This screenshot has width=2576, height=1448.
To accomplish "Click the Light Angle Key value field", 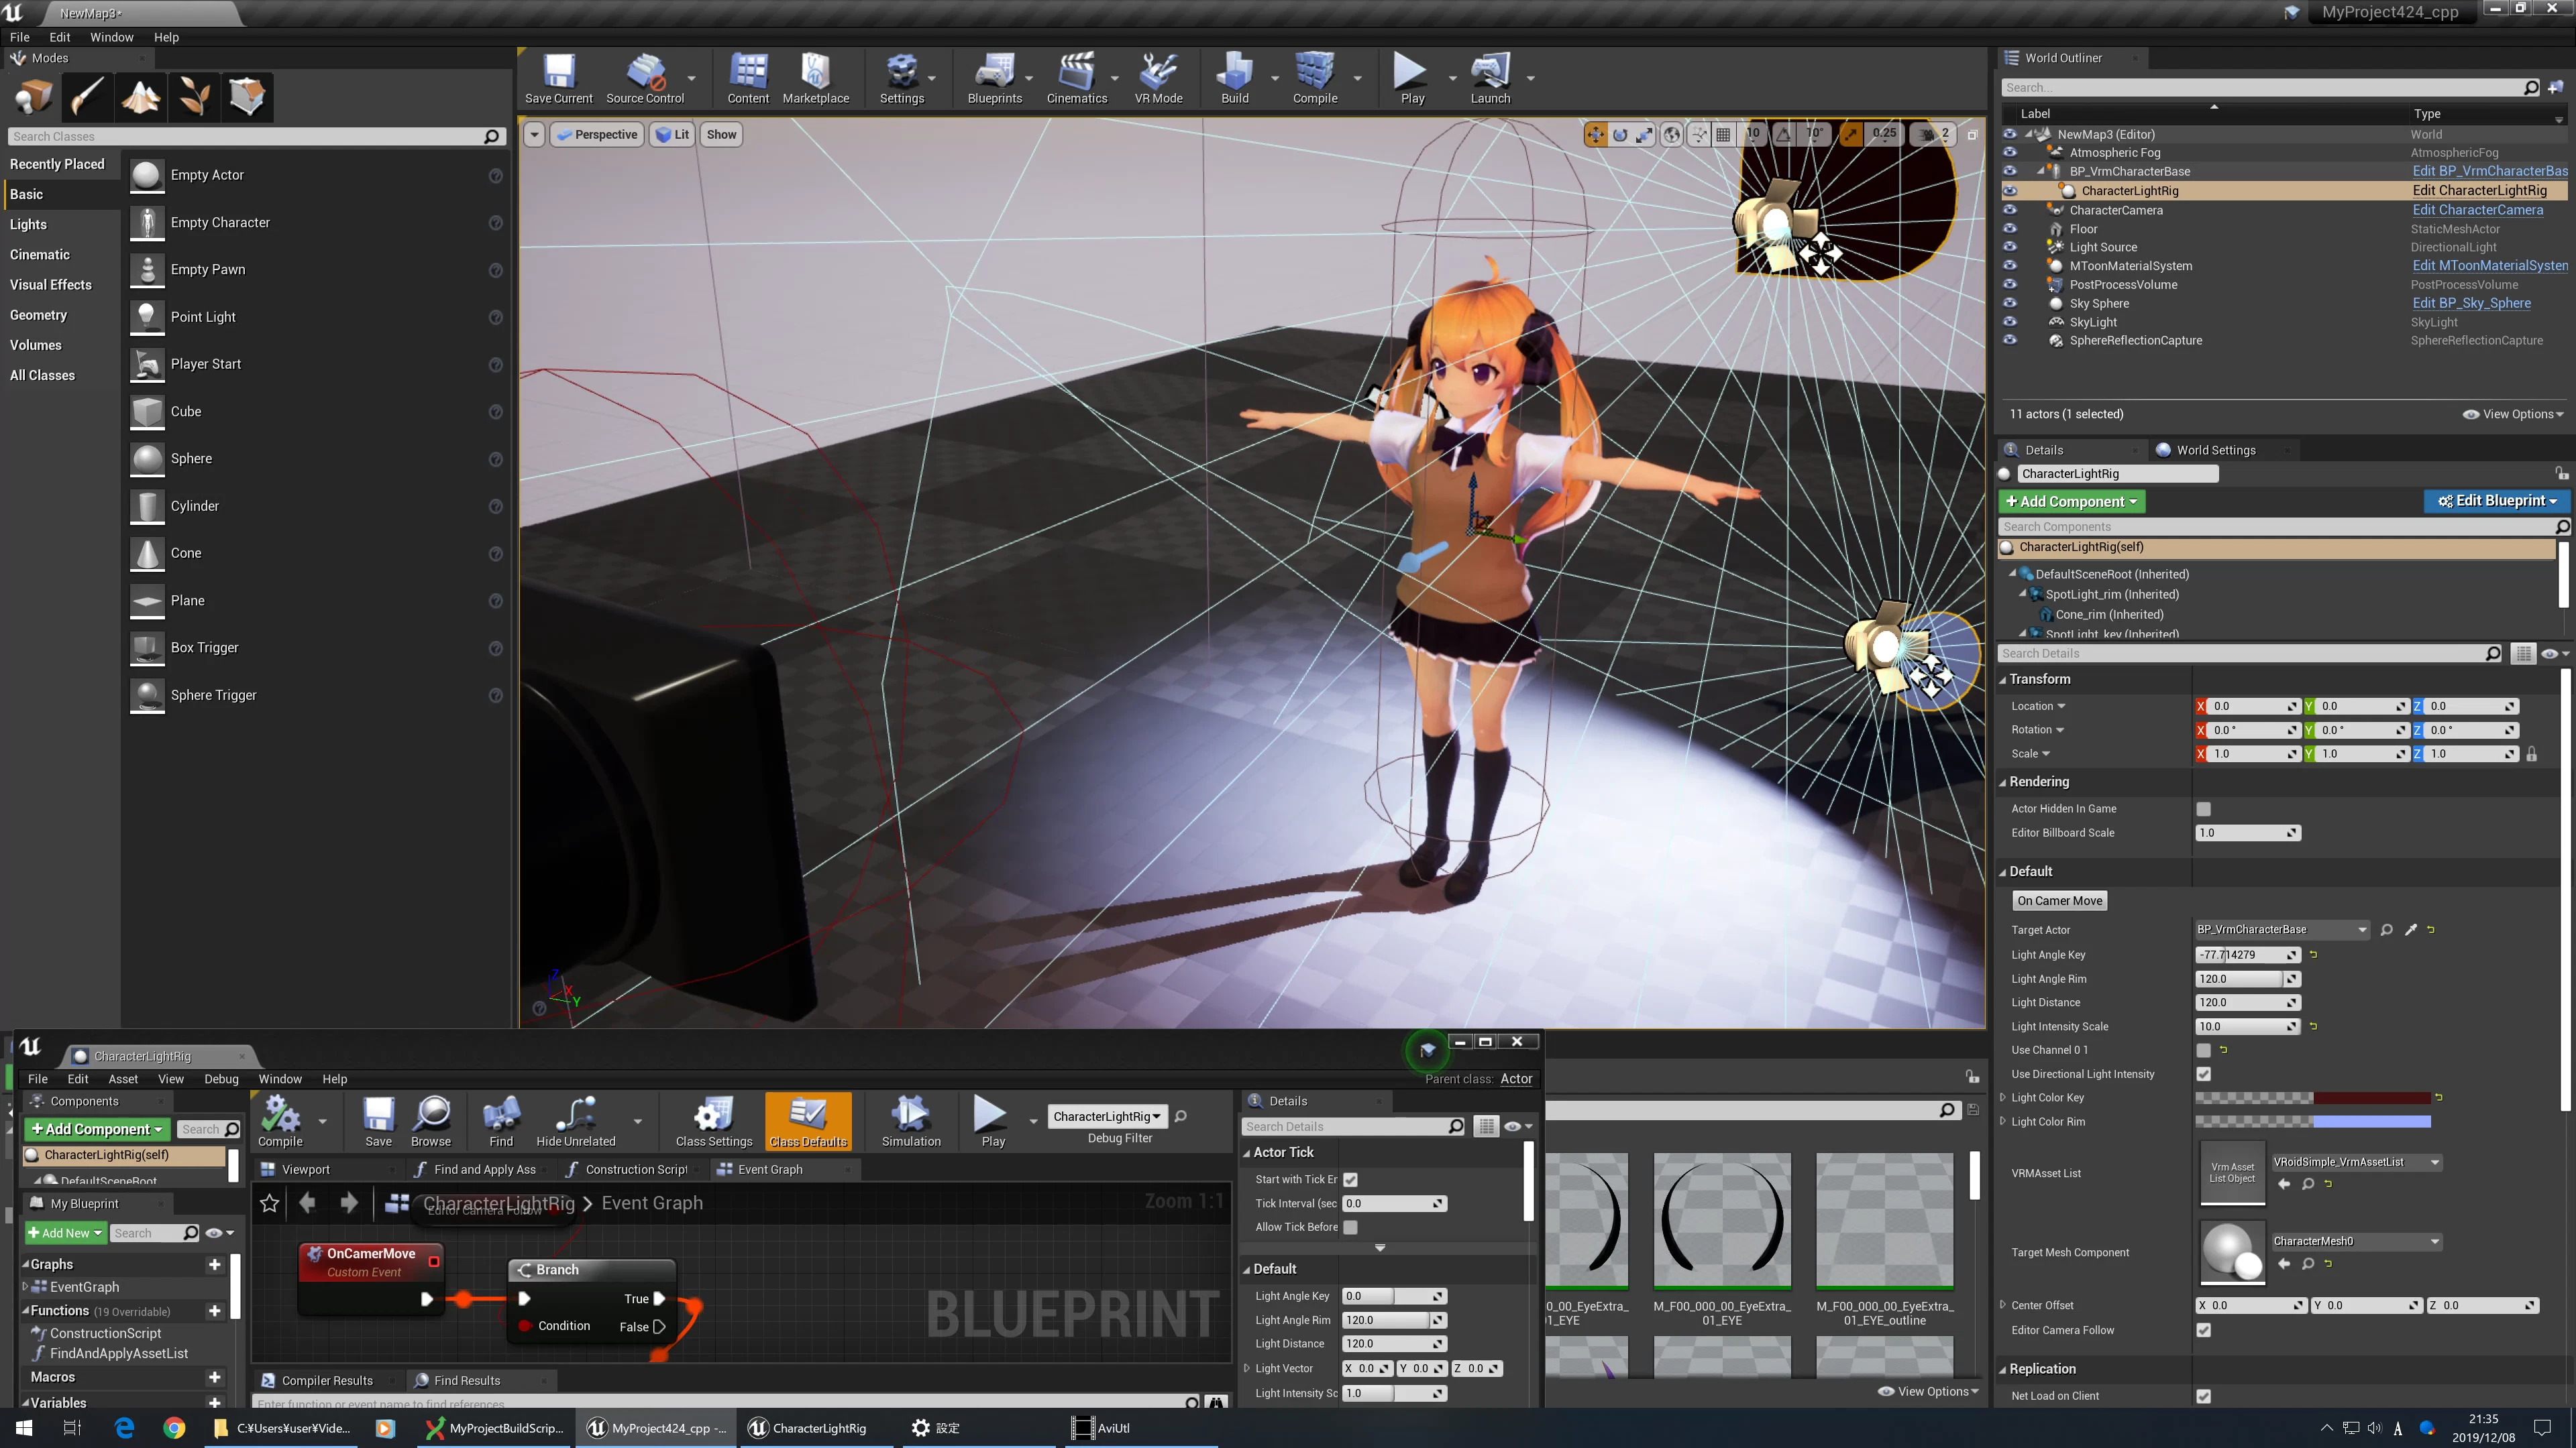I will (x=2247, y=955).
